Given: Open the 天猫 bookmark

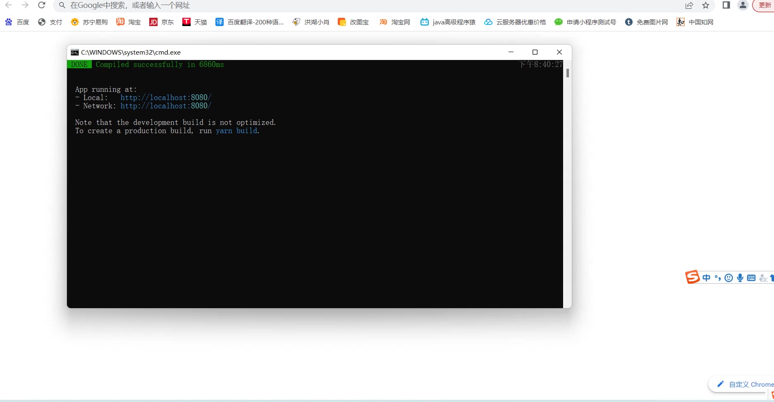Looking at the screenshot, I should tap(195, 22).
